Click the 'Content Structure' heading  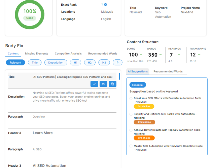[143, 42]
